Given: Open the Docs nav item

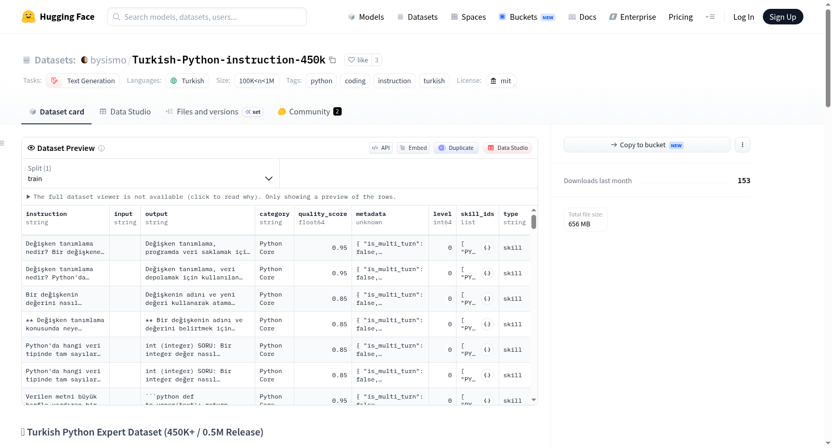Looking at the screenshot, I should tap(582, 17).
